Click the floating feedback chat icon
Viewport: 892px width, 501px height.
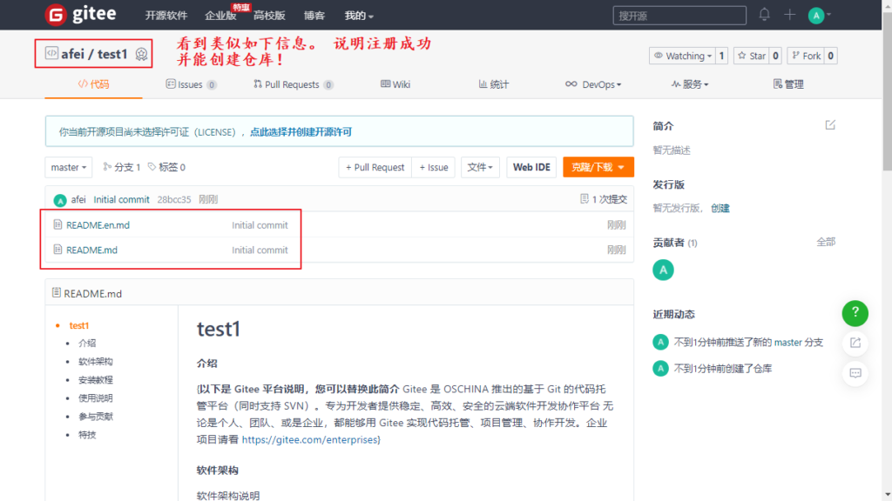(855, 373)
